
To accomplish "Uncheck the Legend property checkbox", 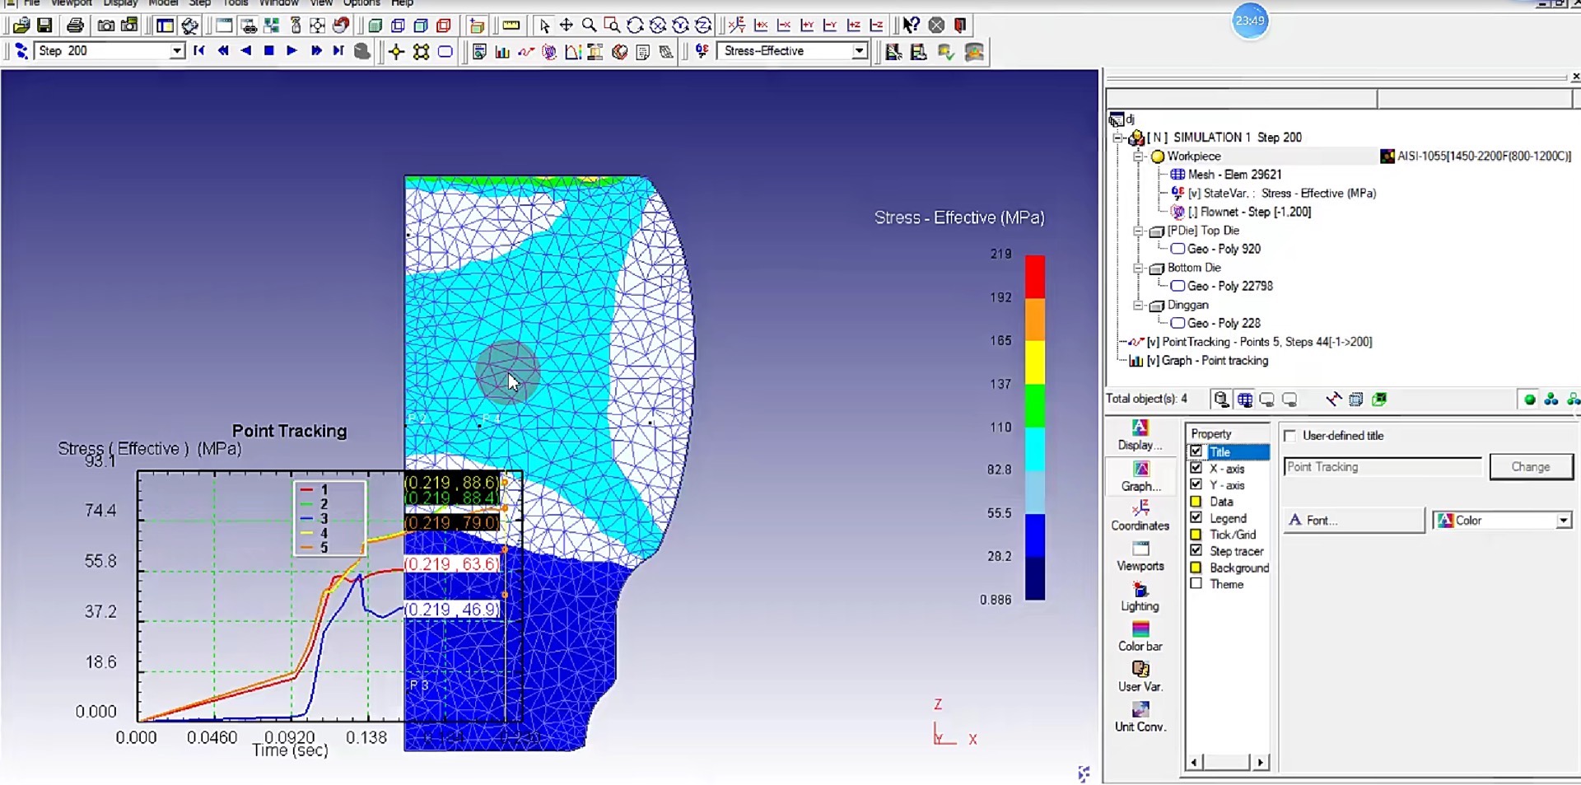I will [1196, 517].
